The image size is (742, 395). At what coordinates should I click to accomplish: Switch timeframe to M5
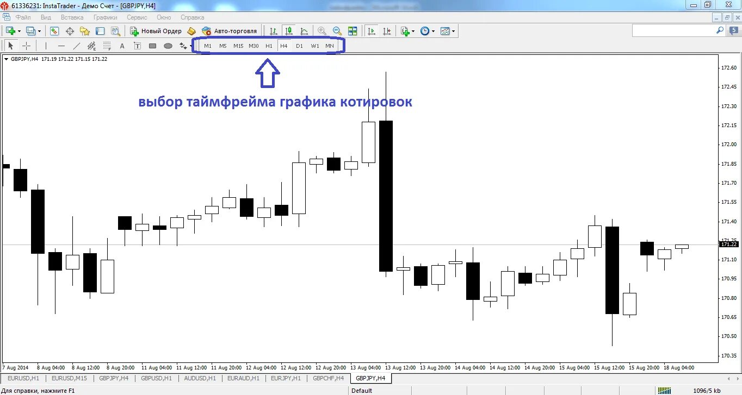click(x=223, y=46)
